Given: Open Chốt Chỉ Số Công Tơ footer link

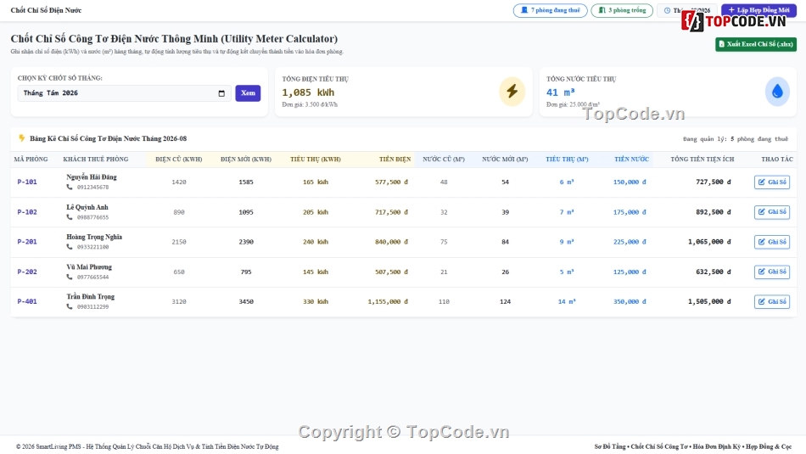Looking at the screenshot, I should click(x=659, y=447).
